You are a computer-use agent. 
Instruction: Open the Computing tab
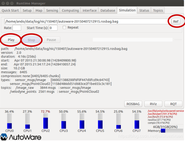coord(70,10)
